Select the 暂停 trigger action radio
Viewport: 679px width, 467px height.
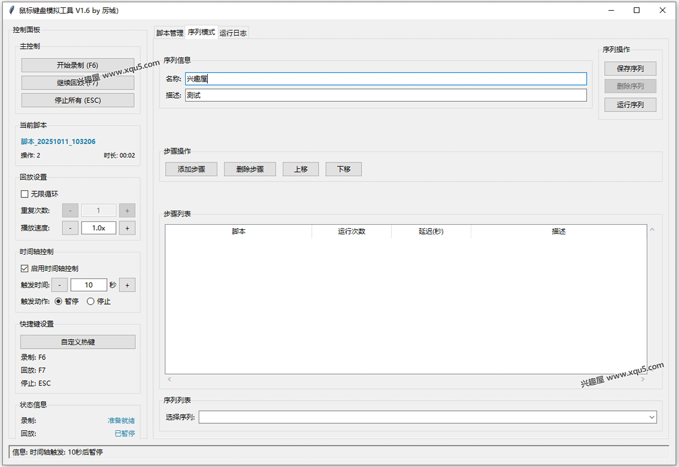coord(58,302)
